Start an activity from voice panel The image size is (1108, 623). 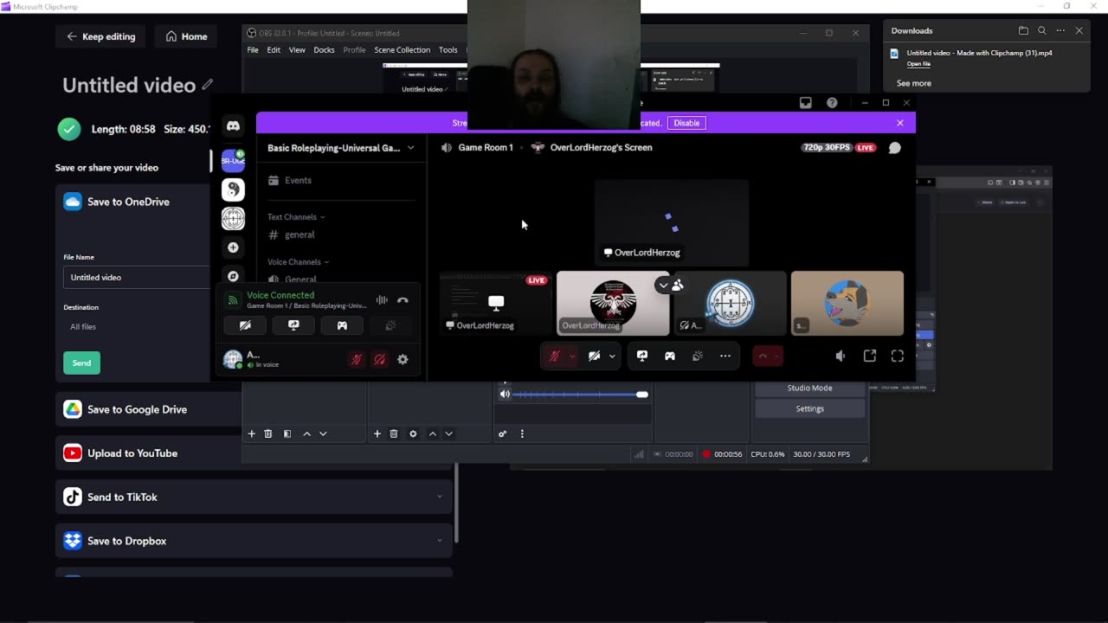[x=342, y=325]
